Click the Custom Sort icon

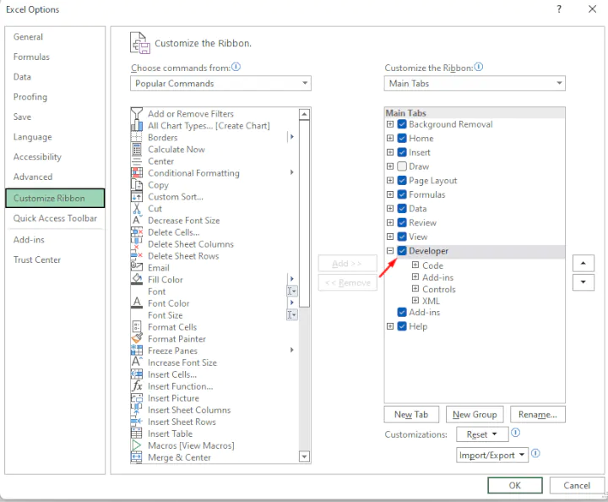pos(137,197)
